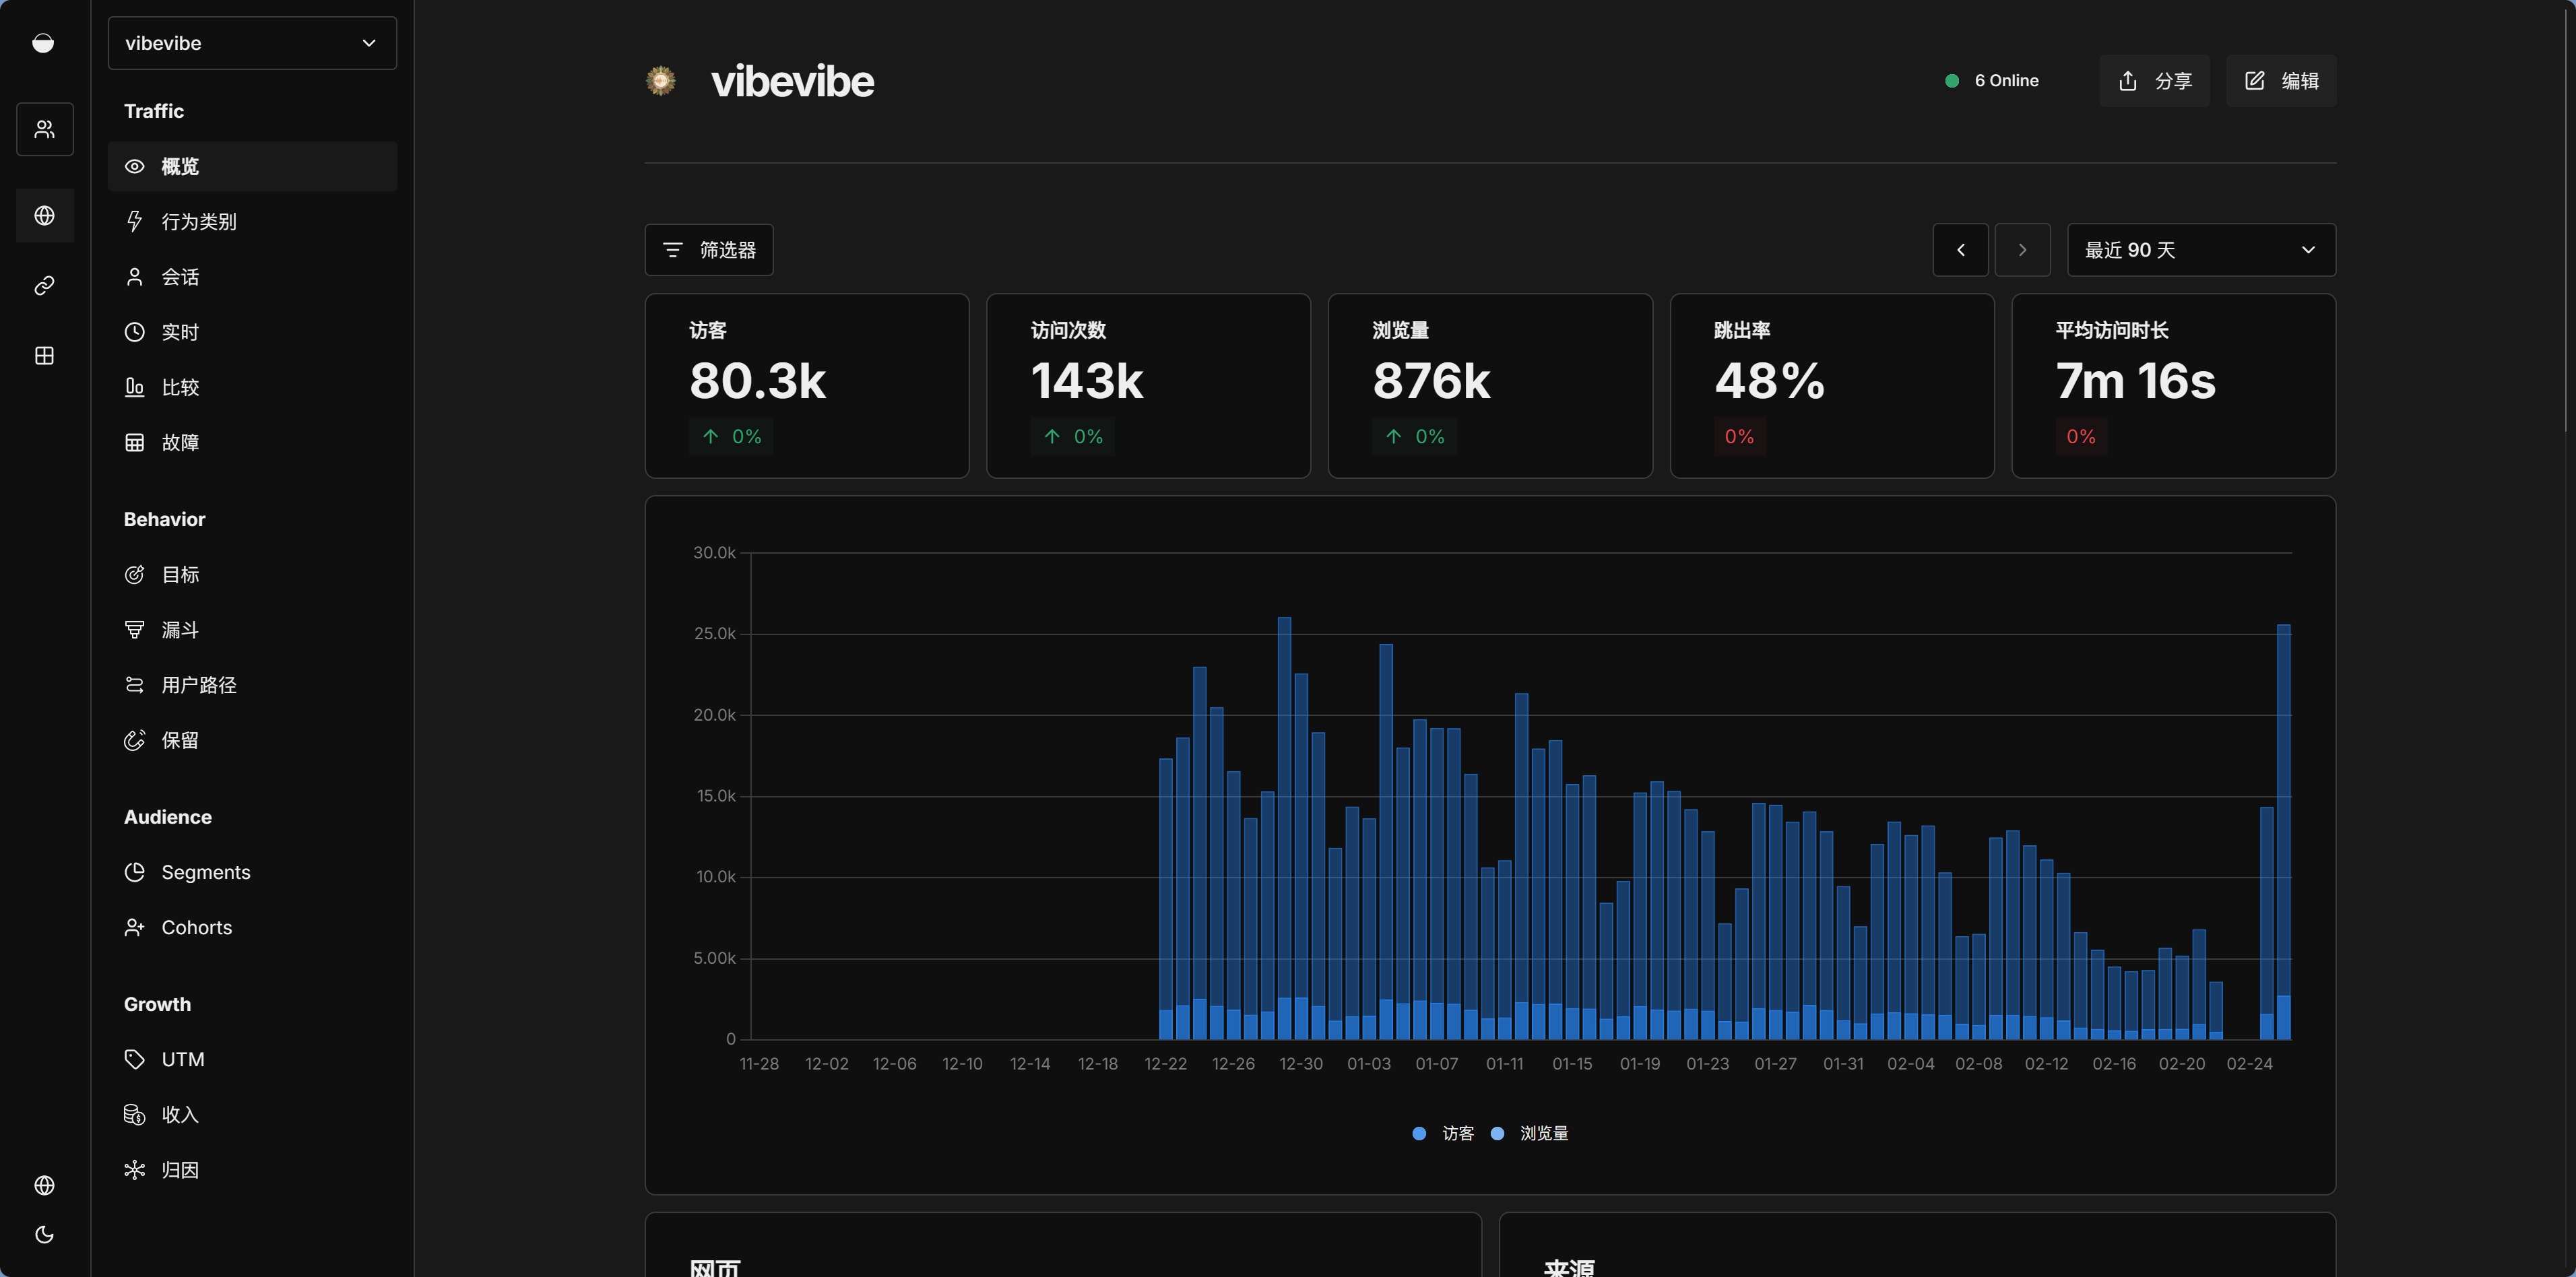Screen dimensions: 2576x1277
Task: Click the team users icon in rail
Action: click(x=44, y=129)
